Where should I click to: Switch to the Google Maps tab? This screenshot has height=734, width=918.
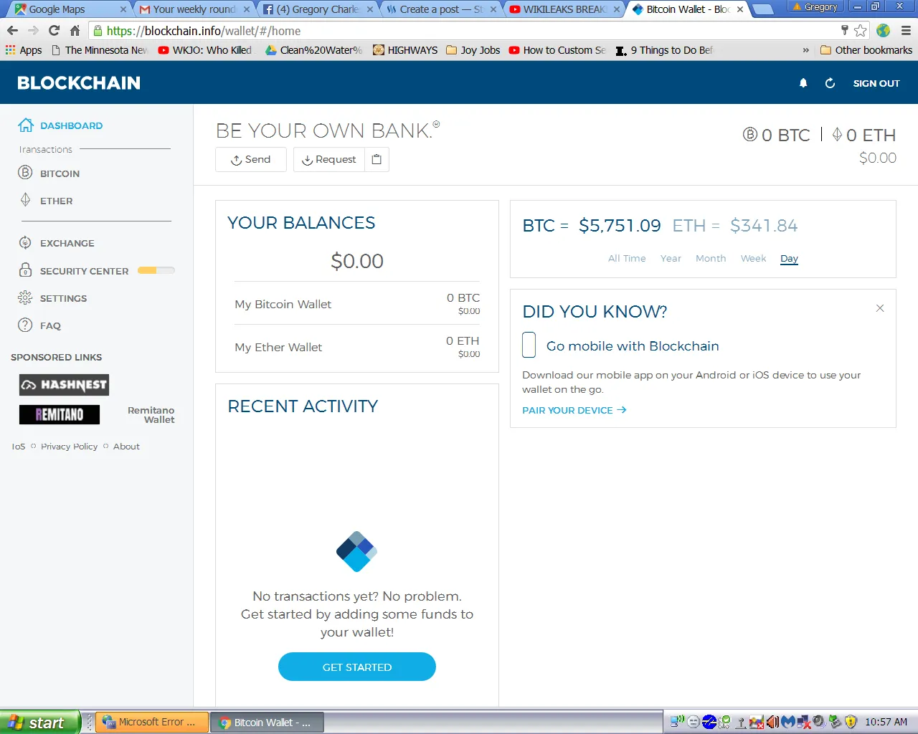click(x=70, y=9)
